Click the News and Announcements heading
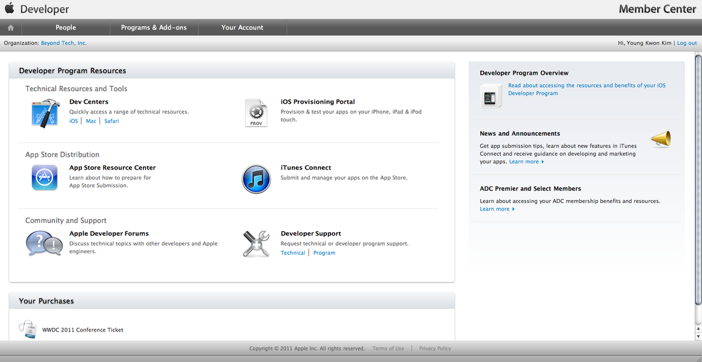This screenshot has height=362, width=702. coord(520,134)
